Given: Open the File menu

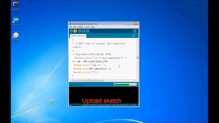Looking at the screenshot, I should [71, 27].
